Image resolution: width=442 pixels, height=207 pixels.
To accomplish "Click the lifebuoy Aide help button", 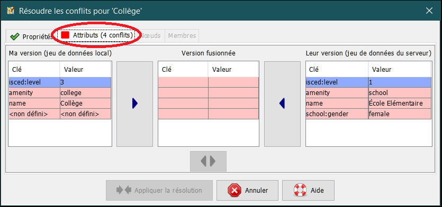I will tap(308, 191).
